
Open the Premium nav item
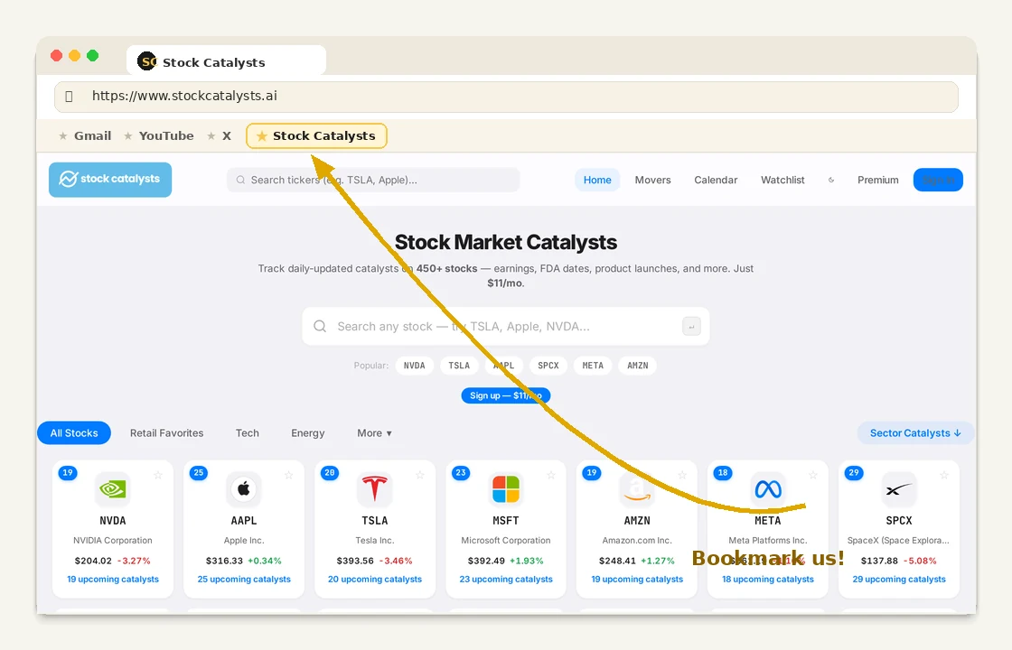pyautogui.click(x=877, y=180)
